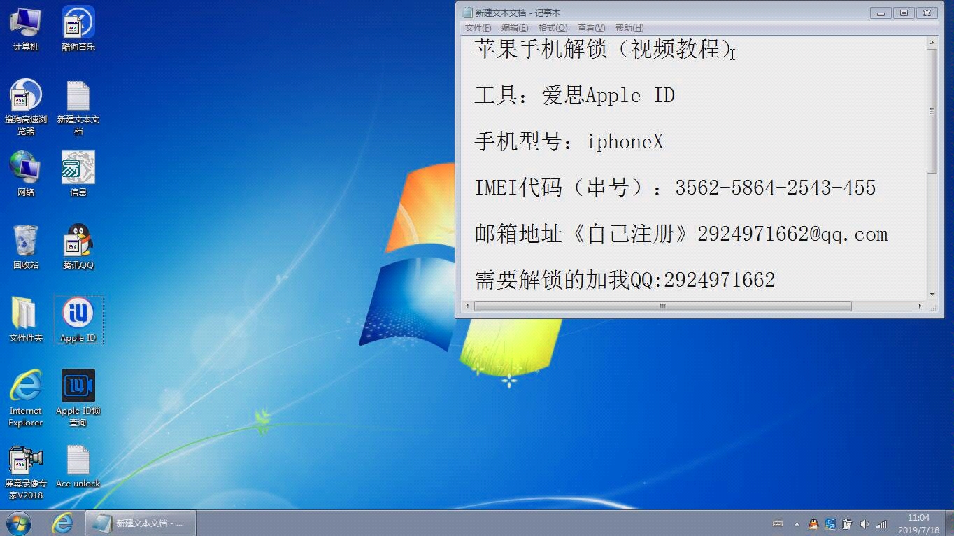Click the blue tray icon beside the QQ penguin
954x536 pixels.
[x=830, y=523]
